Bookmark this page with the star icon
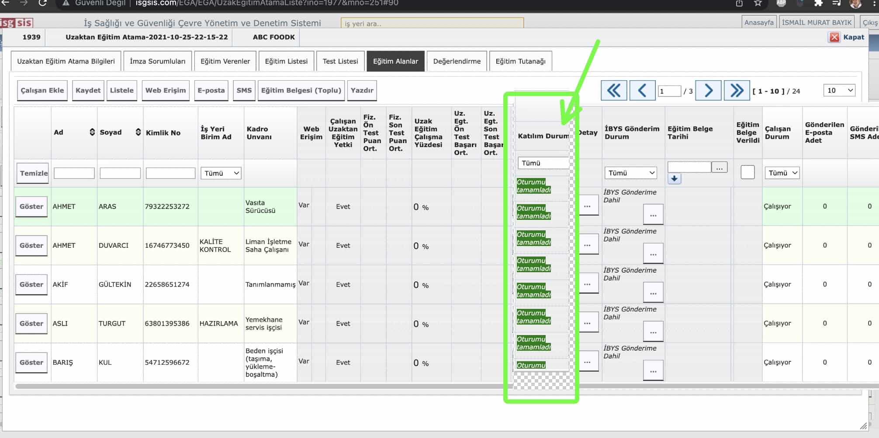This screenshot has height=438, width=879. [758, 3]
